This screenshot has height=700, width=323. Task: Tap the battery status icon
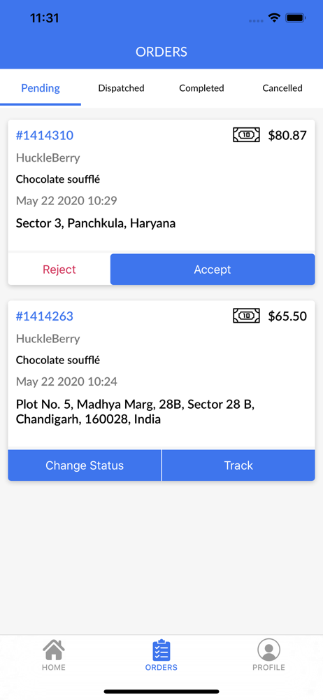click(295, 18)
